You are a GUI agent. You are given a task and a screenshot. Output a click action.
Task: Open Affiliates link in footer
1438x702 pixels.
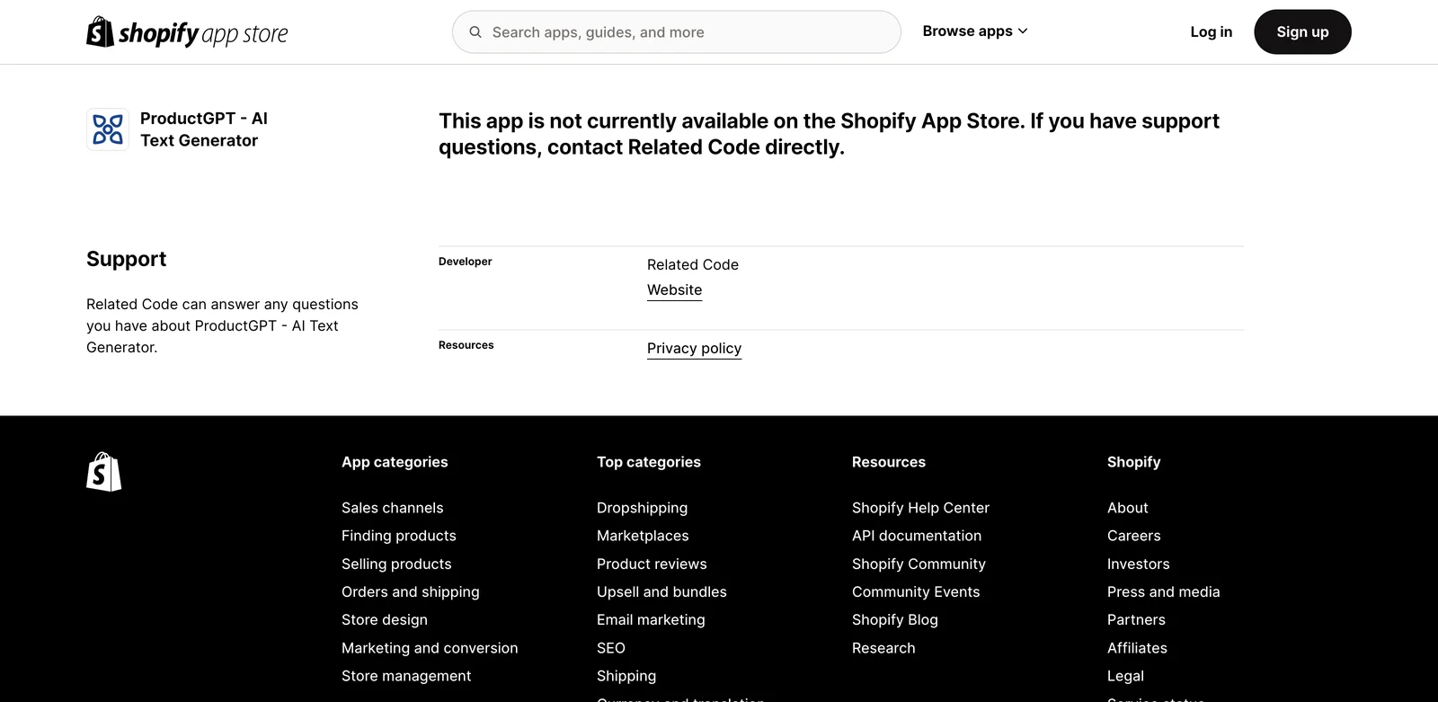1137,648
